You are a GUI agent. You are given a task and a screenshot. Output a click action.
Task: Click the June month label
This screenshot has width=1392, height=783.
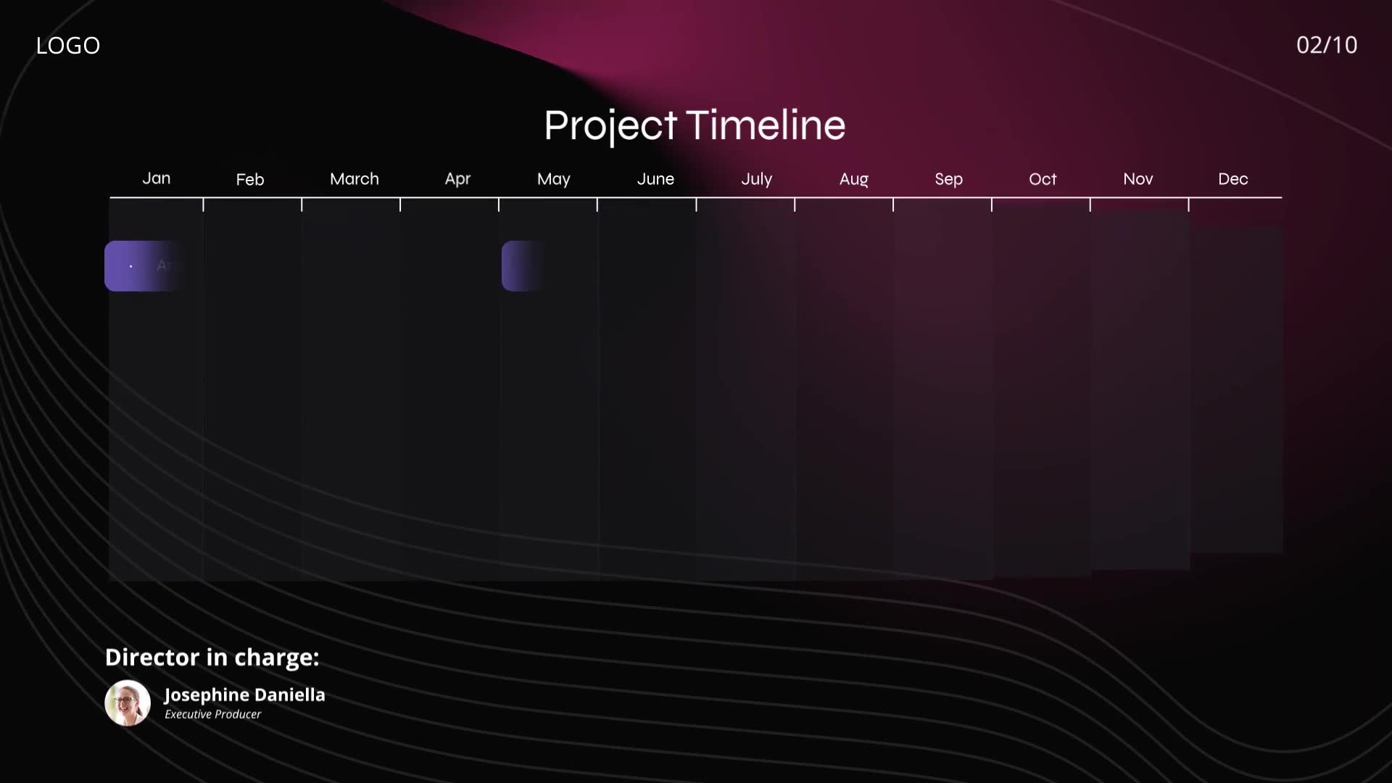[x=654, y=179]
